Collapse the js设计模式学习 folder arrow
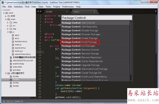 [6, 73]
